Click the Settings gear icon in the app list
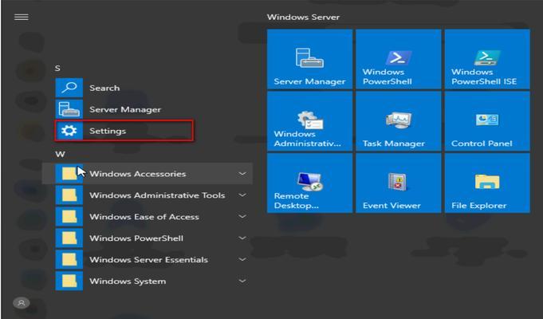Image resolution: width=543 pixels, height=319 pixels. (x=69, y=131)
